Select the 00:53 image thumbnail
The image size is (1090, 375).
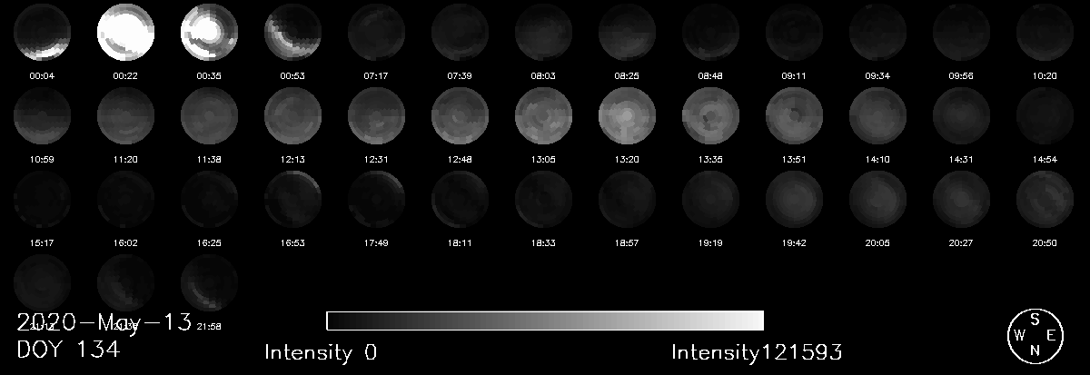pos(292,33)
